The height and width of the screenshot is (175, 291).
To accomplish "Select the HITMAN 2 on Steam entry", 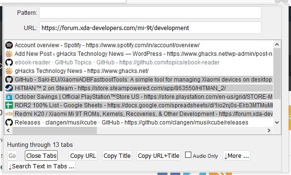I will tap(139, 88).
